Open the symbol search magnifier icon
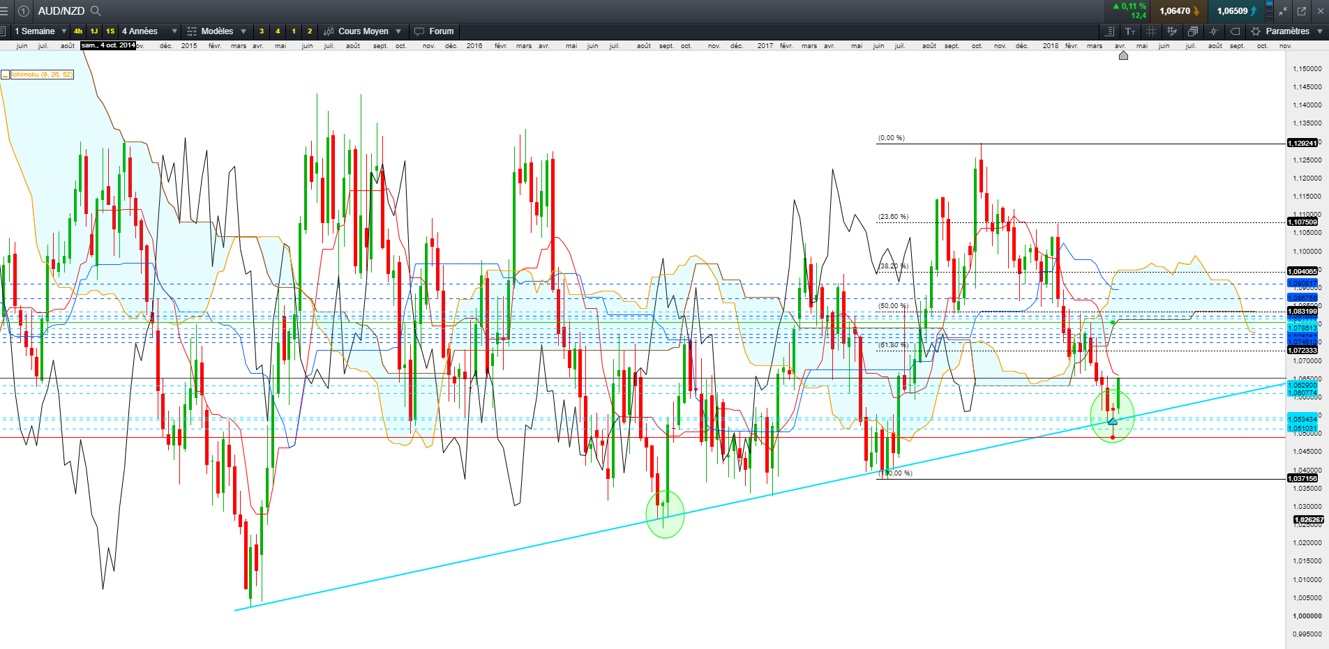The height and width of the screenshot is (649, 1329). pos(96,10)
